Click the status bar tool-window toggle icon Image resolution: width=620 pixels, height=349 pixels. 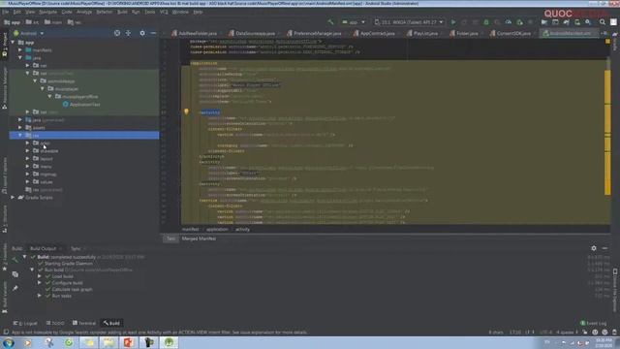click(x=6, y=333)
